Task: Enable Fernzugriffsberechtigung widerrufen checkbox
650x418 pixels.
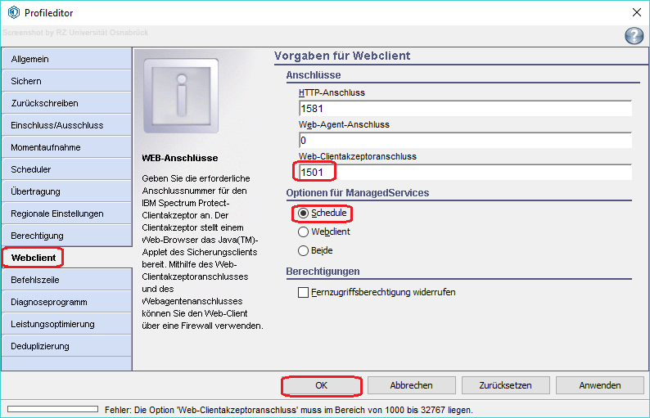Action: tap(304, 292)
